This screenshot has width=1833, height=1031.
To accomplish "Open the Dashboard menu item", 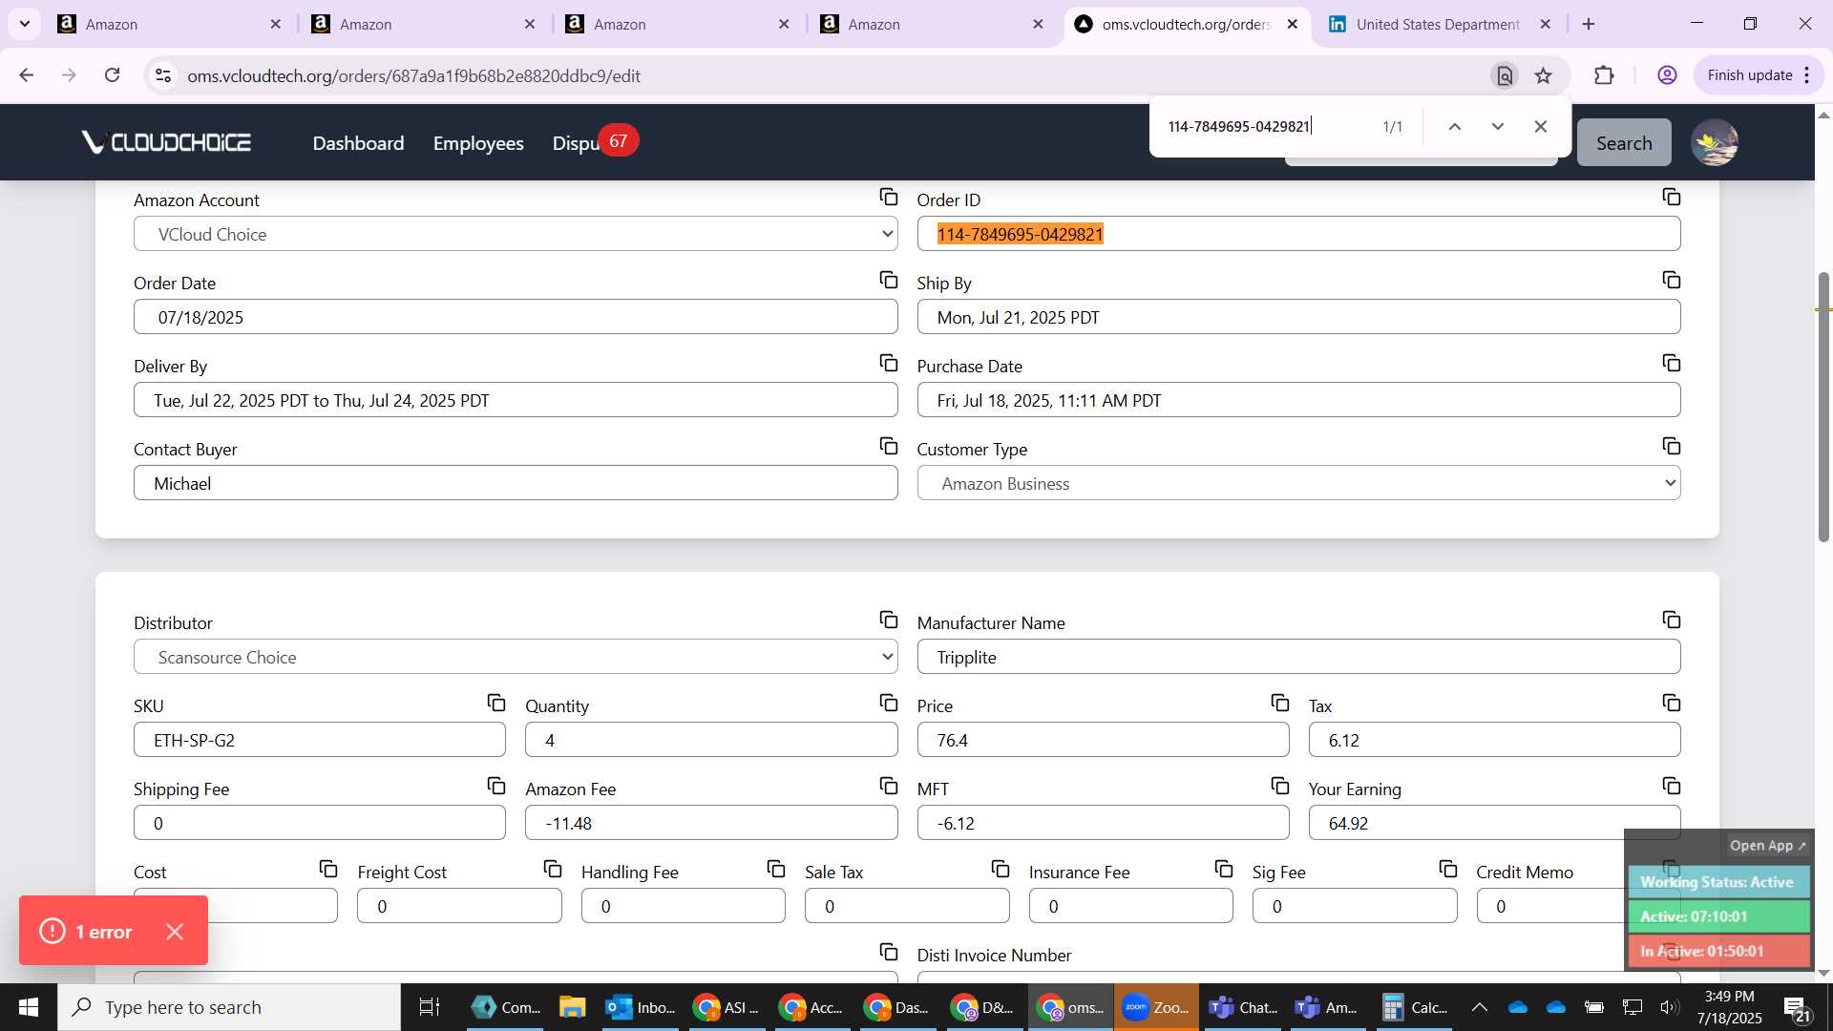I will coord(358,143).
